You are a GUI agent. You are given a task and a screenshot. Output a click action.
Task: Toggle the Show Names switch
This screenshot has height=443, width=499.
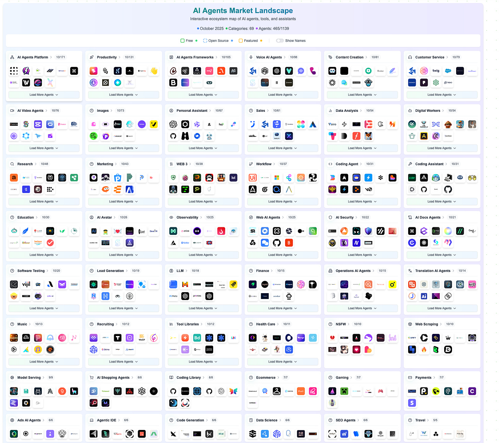coord(280,40)
